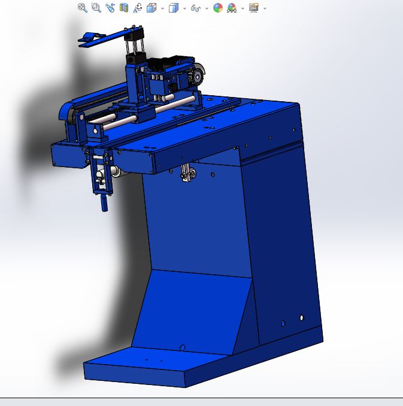Screen dimensions: 403x406
Task: Click the Hide/Show Items glasses icon
Action: [196, 8]
